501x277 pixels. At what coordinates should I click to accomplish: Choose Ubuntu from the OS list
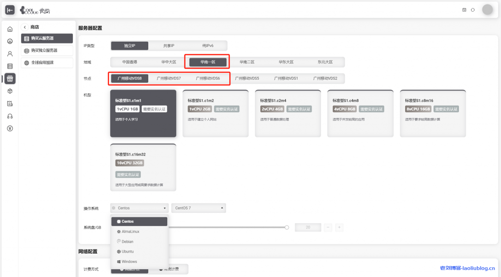pos(127,252)
